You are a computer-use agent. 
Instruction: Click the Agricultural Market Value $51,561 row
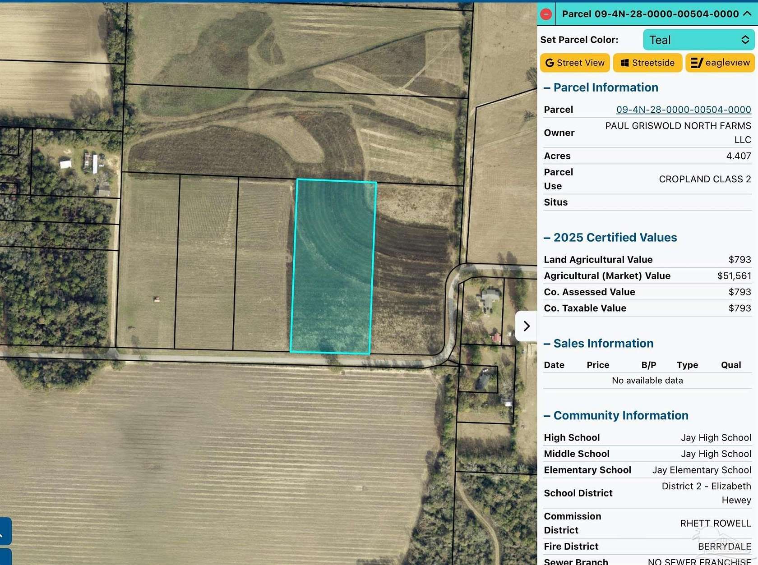click(647, 276)
